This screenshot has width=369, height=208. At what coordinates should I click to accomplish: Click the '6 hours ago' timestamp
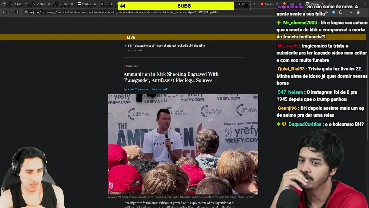coord(131,66)
